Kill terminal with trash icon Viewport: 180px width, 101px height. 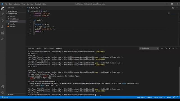[169, 49]
